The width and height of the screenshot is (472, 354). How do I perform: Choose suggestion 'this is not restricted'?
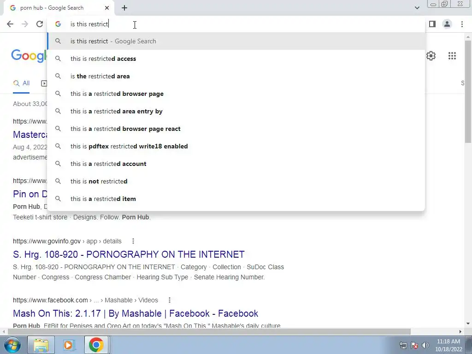[236, 181]
